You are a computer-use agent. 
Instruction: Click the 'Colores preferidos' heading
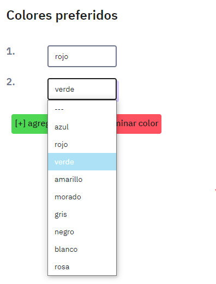[x=62, y=15]
